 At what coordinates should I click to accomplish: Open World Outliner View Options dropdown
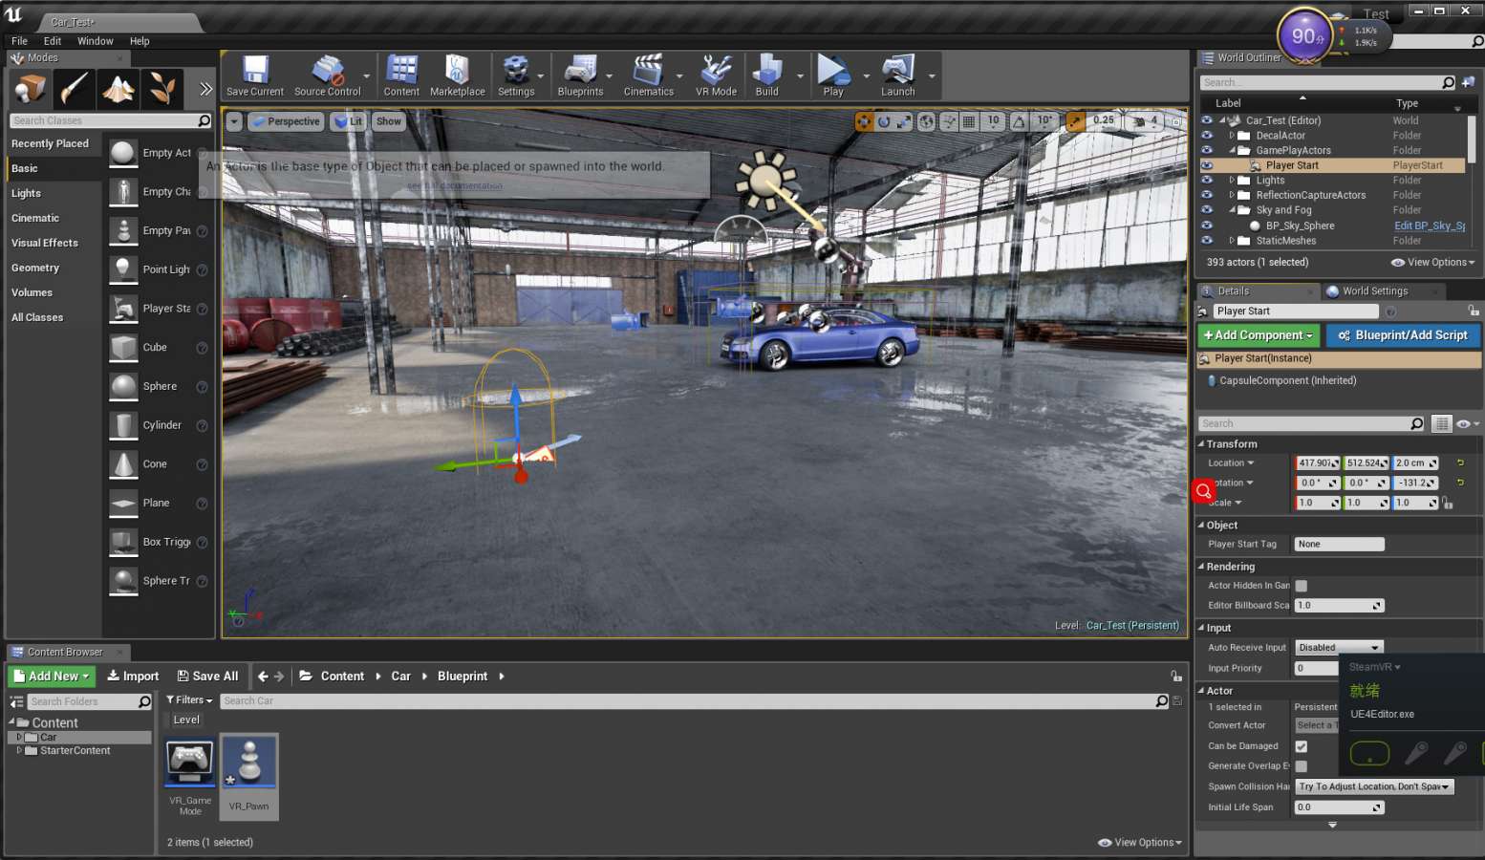[x=1432, y=263]
